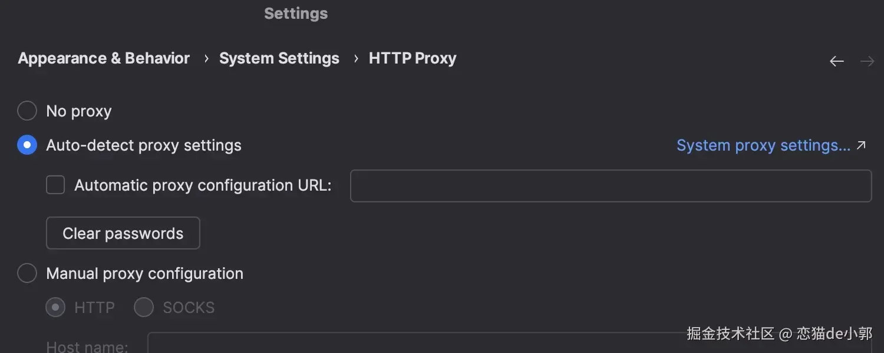Navigate to System Settings breadcrumb
Viewport: 884px width, 353px height.
pos(279,59)
